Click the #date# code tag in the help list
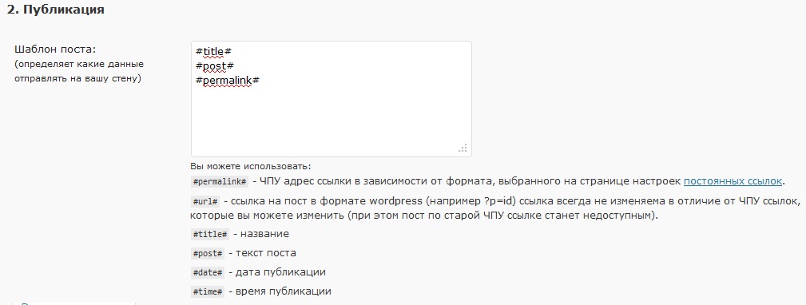Image resolution: width=806 pixels, height=305 pixels. tap(208, 272)
